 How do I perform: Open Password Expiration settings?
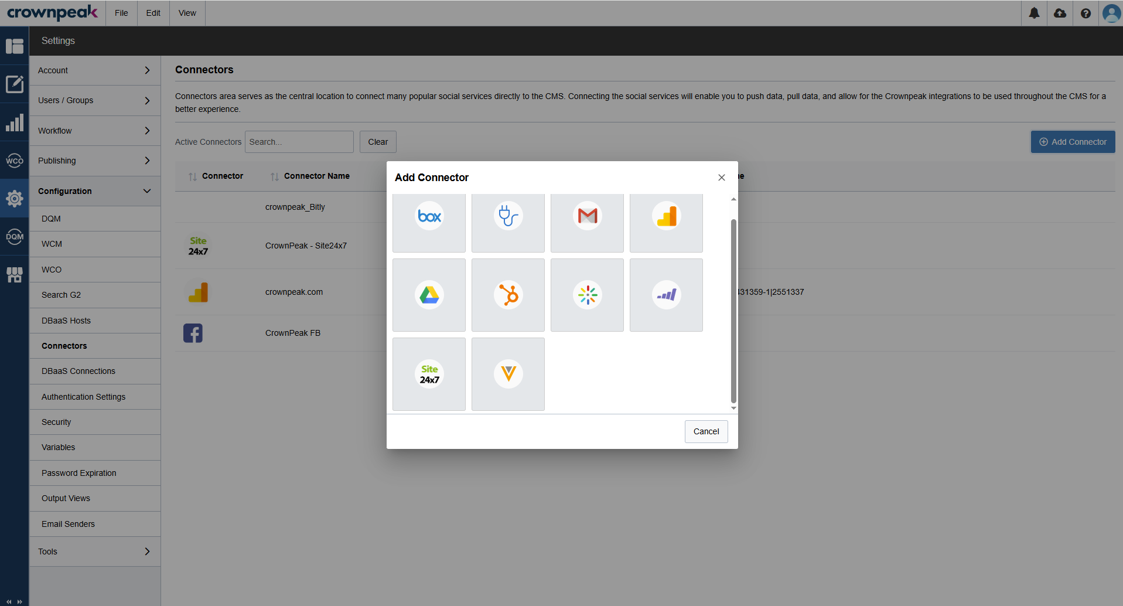pos(95,473)
